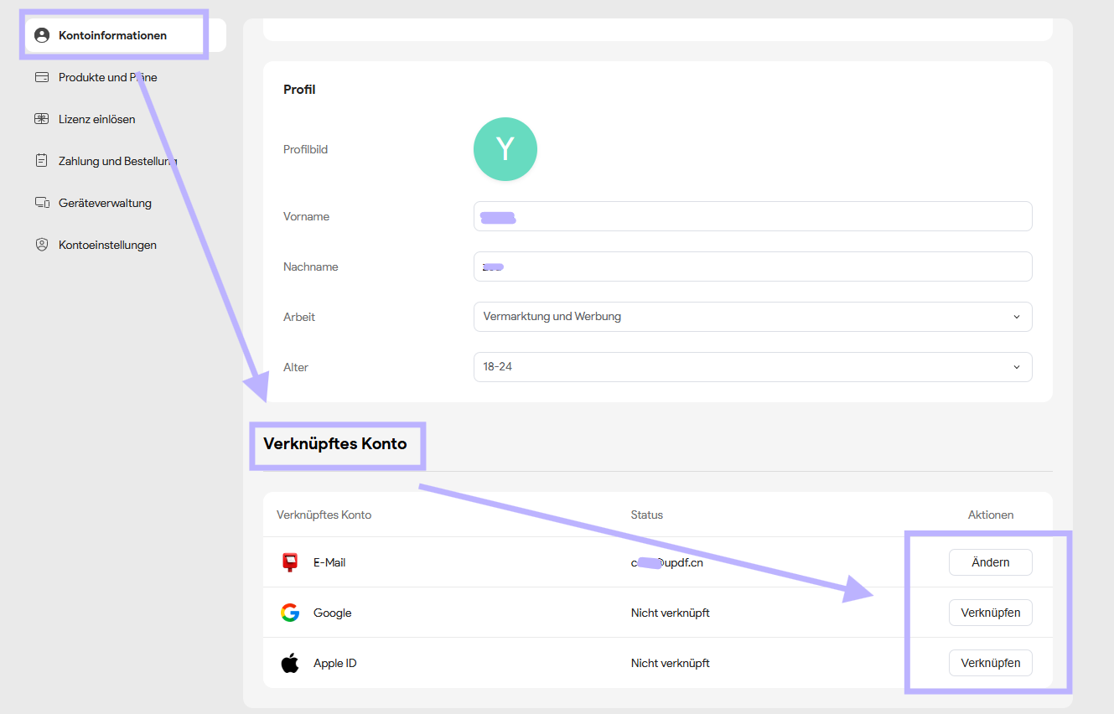Click the Profil section heading
Screen dimensions: 1114x714
(299, 89)
